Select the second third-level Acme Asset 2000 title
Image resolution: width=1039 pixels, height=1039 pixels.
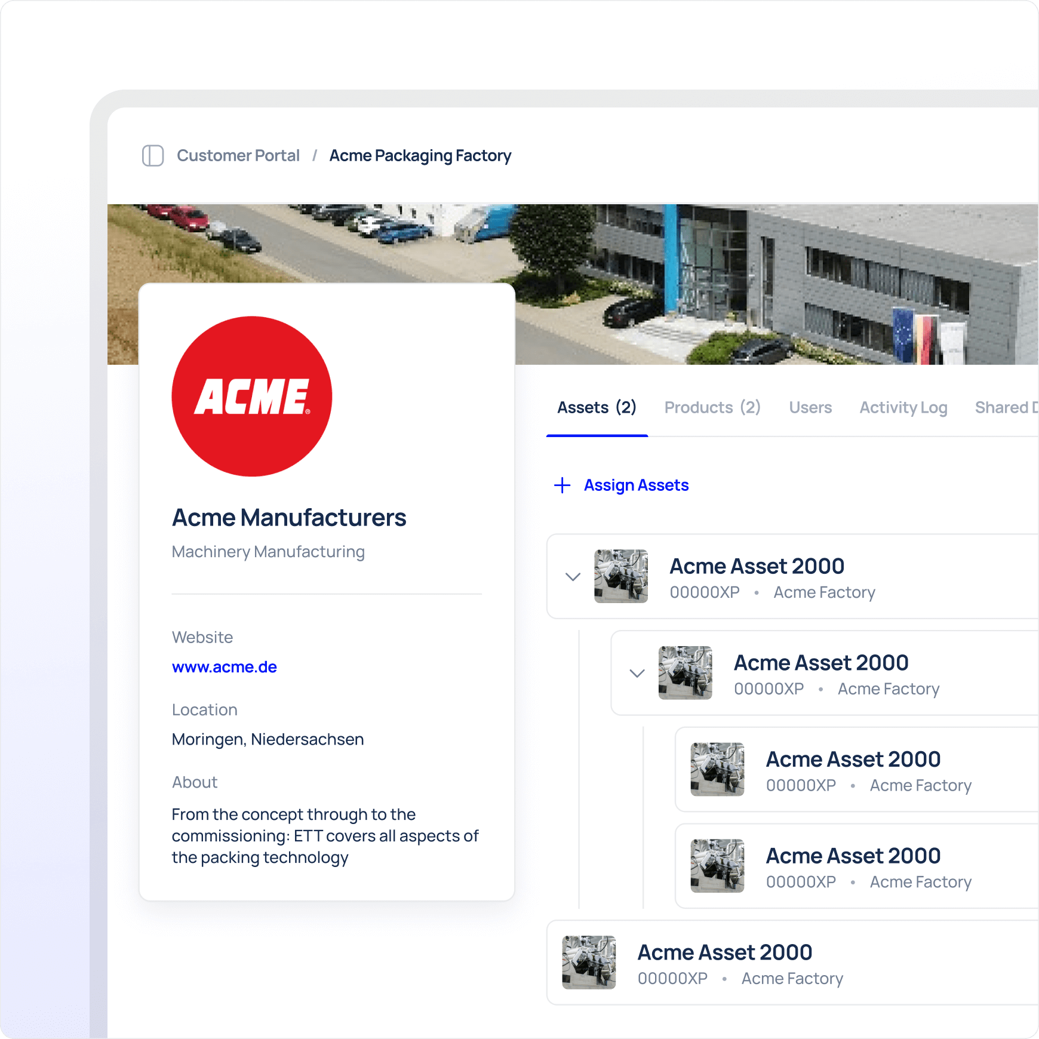tap(853, 856)
